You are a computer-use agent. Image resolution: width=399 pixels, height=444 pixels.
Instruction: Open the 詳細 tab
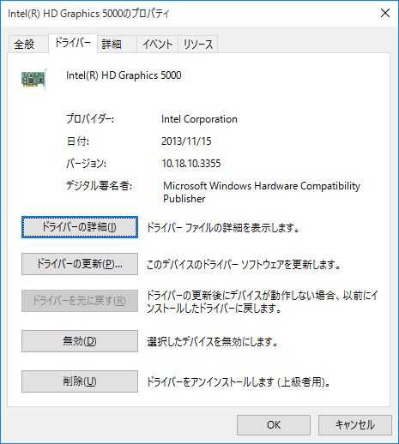[x=117, y=45]
